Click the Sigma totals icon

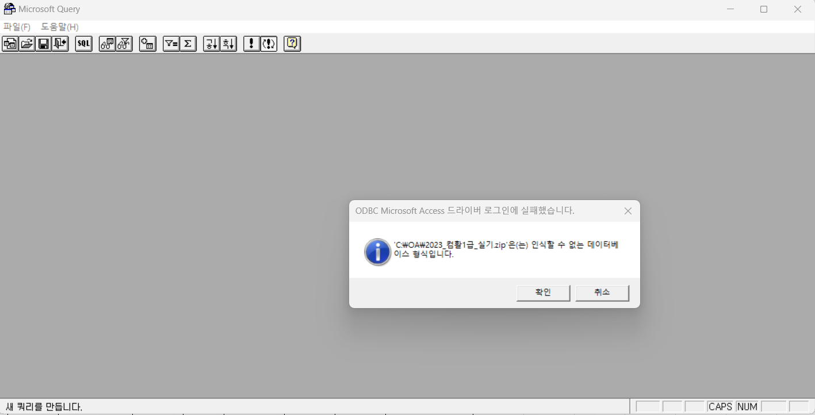tap(188, 44)
